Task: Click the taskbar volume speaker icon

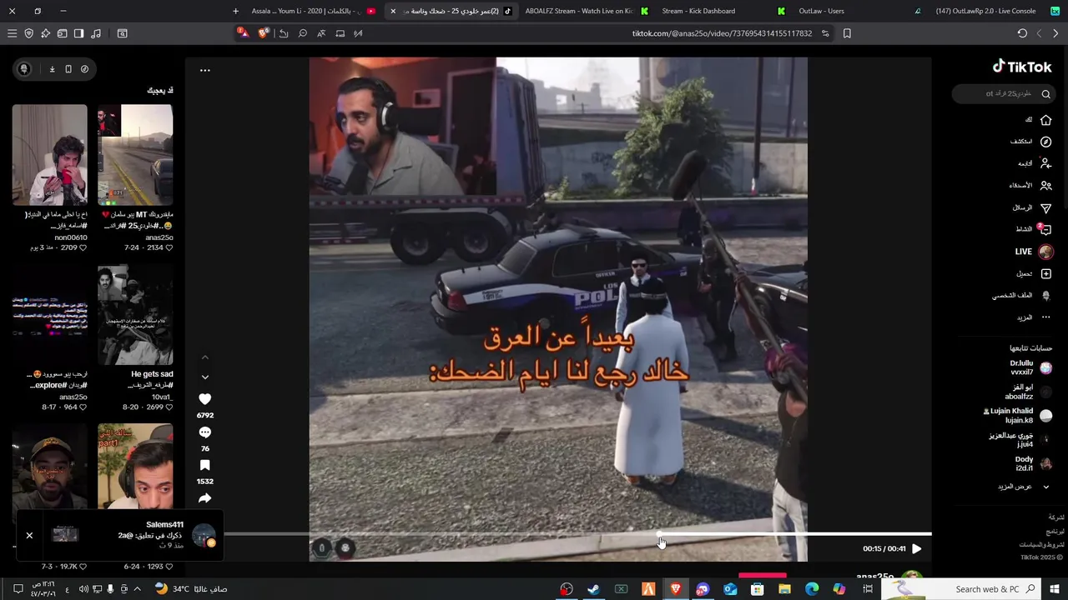Action: point(83,589)
